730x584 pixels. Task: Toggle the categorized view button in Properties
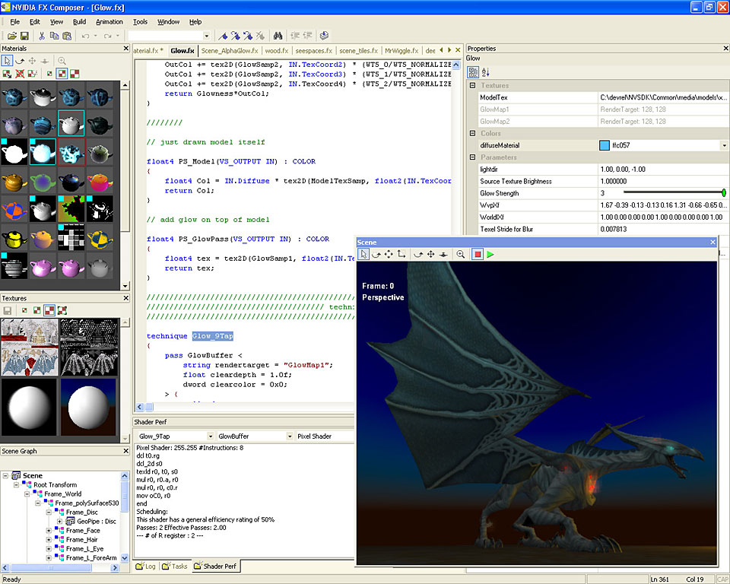click(473, 72)
